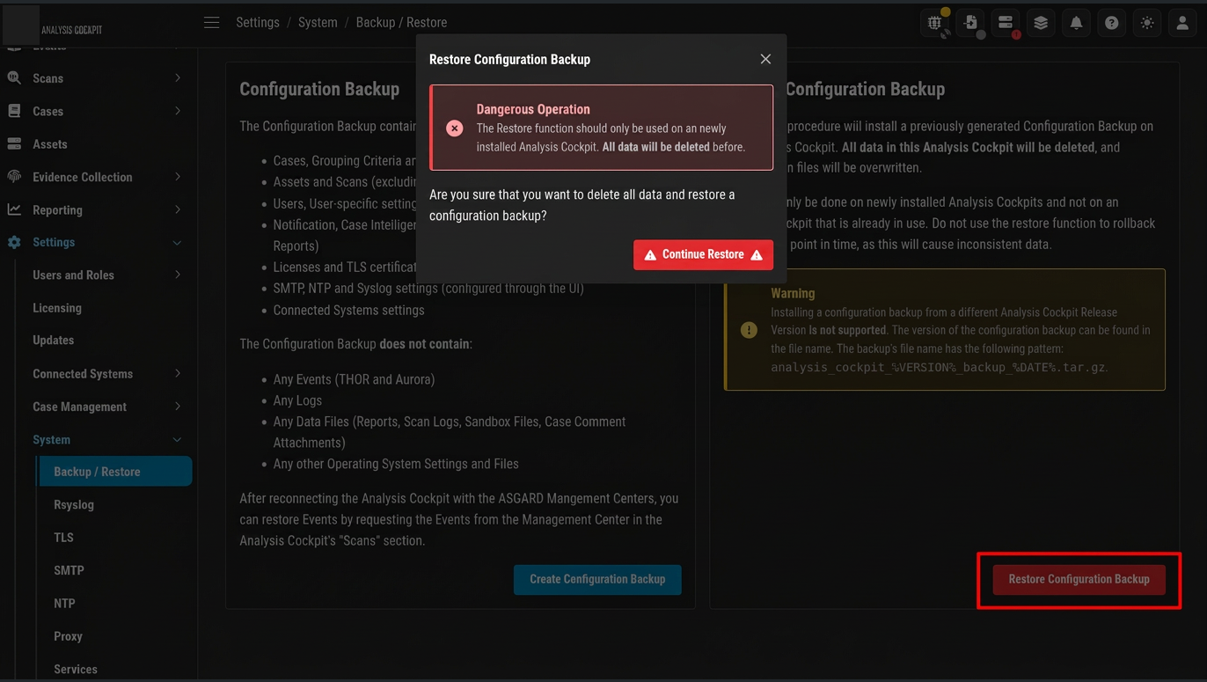Open the Licensing settings page
Viewport: 1207px width, 682px height.
(x=57, y=308)
